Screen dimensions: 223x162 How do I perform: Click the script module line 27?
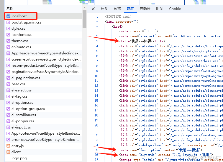(x=171, y=160)
